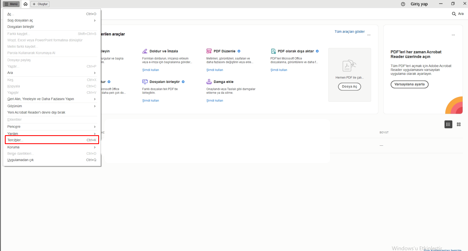Expand the Ara submenu arrow in menu

click(x=95, y=73)
